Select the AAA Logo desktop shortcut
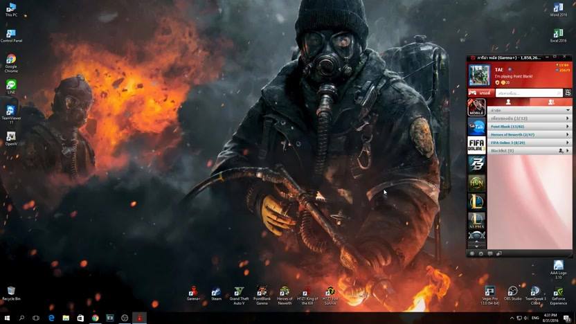Image resolution: width=576 pixels, height=324 pixels. click(x=559, y=269)
